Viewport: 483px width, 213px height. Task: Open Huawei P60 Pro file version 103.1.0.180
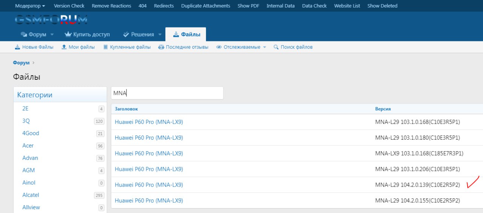point(149,138)
